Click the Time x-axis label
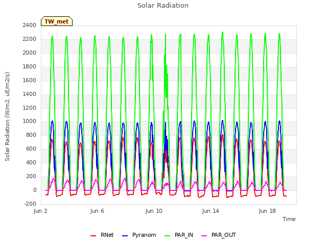Viewport: 327px width, 245px height. pos(289,219)
